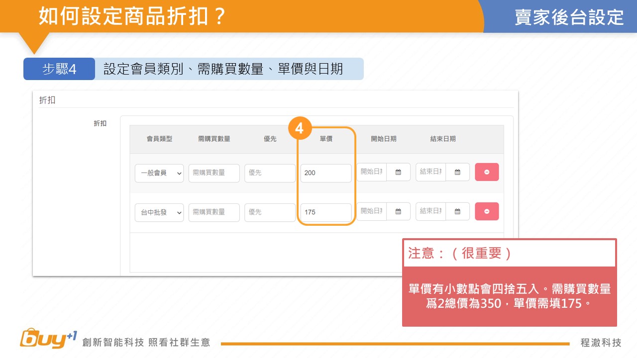Click the orange step 4 marker
The image size is (637, 358).
299,128
